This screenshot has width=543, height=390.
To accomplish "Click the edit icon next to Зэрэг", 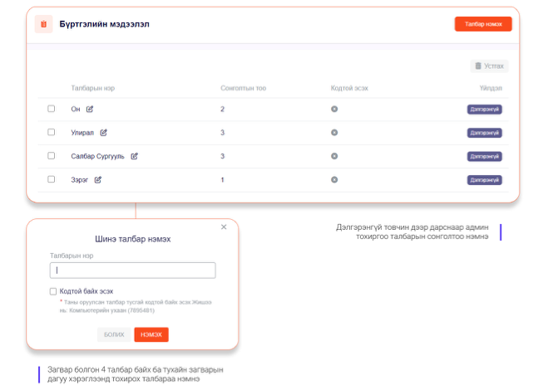I will [x=97, y=179].
